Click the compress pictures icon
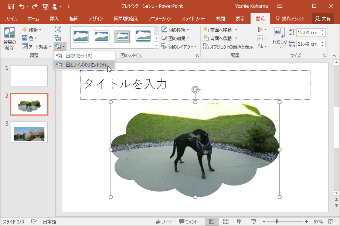 58,30
